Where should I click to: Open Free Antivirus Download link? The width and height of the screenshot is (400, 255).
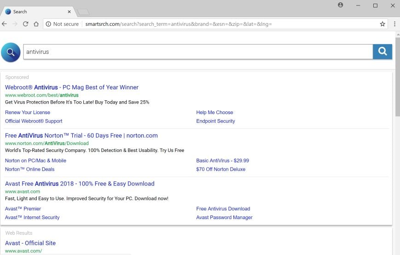tap(223, 209)
